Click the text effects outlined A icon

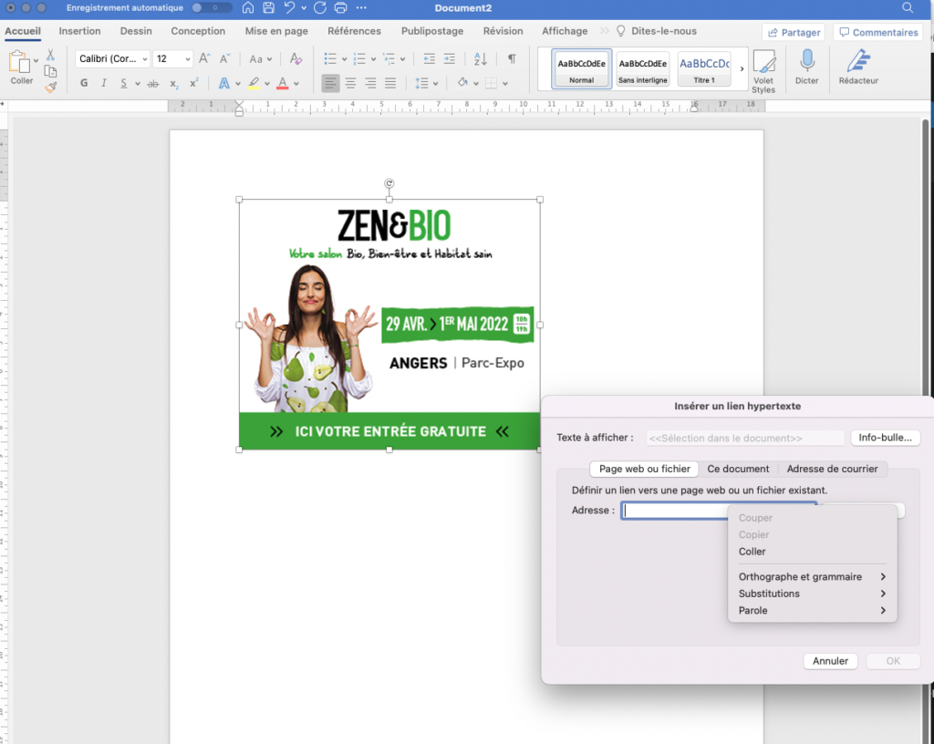pyautogui.click(x=224, y=83)
